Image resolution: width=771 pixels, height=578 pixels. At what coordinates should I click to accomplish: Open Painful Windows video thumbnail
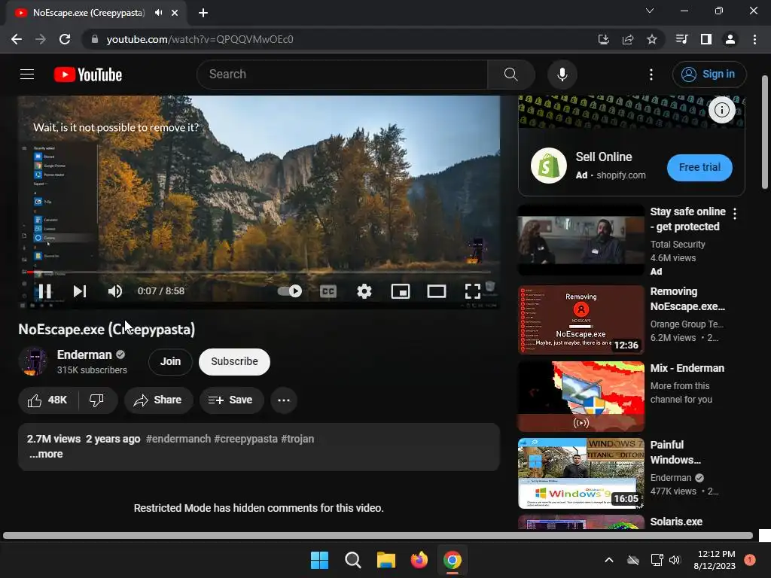[581, 473]
